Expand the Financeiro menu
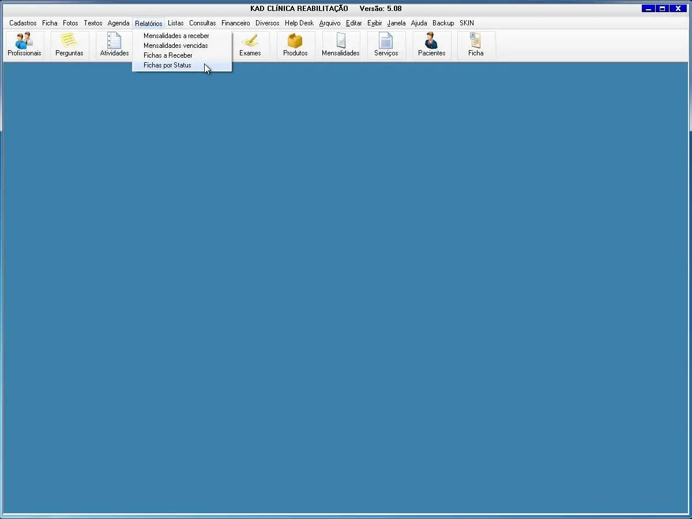 click(x=235, y=23)
